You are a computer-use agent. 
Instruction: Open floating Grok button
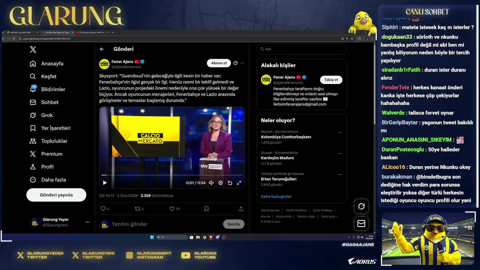(361, 206)
